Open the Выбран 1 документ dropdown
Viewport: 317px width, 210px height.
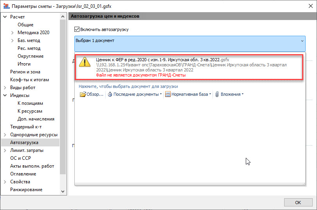coord(190,44)
